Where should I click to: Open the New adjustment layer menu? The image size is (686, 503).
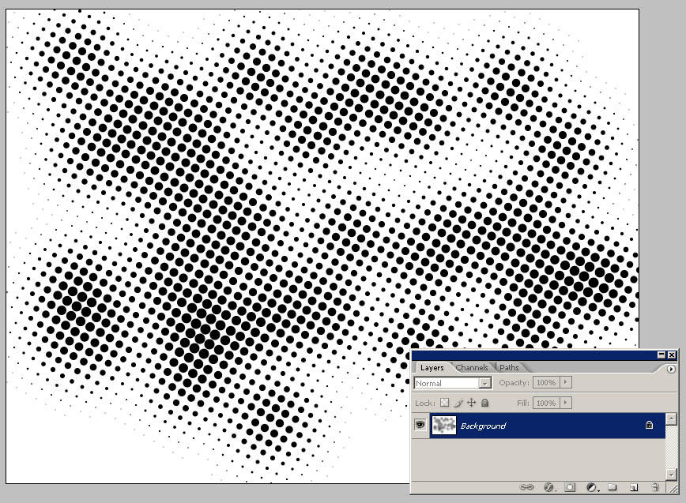point(591,487)
